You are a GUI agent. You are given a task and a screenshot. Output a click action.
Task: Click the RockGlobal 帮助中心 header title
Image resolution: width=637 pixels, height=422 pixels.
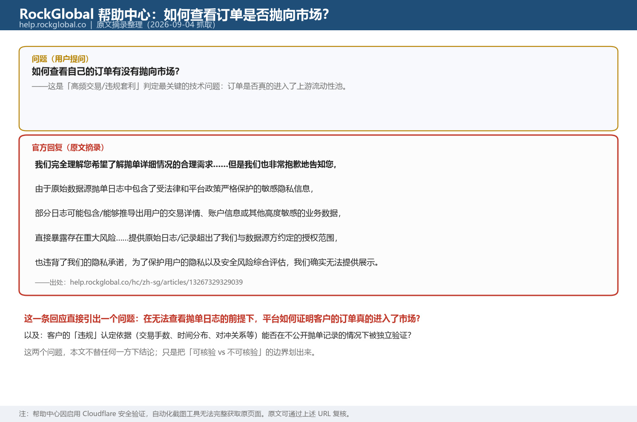[174, 14]
